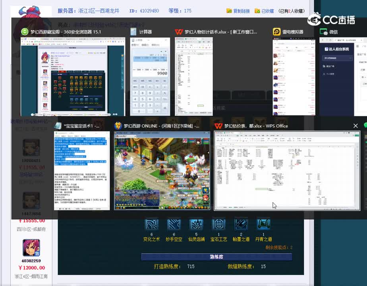Click the 剩余技能点: 2 text
This screenshot has width=367, height=286.
tap(279, 247)
